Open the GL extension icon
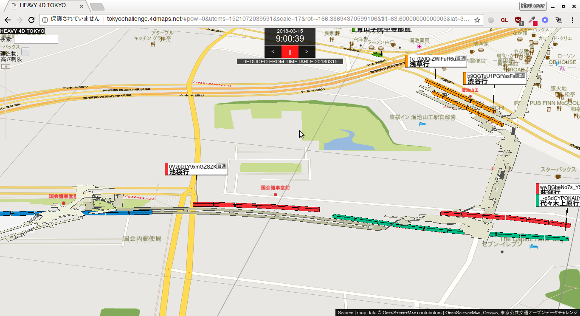The height and width of the screenshot is (316, 580). (504, 20)
